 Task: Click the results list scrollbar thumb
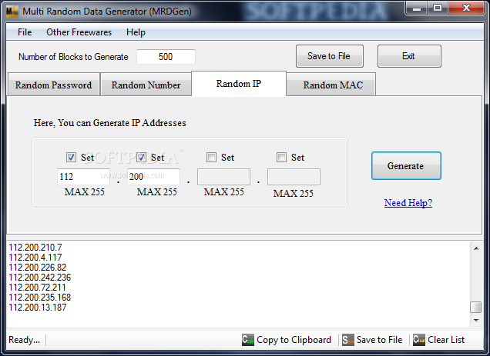click(476, 307)
